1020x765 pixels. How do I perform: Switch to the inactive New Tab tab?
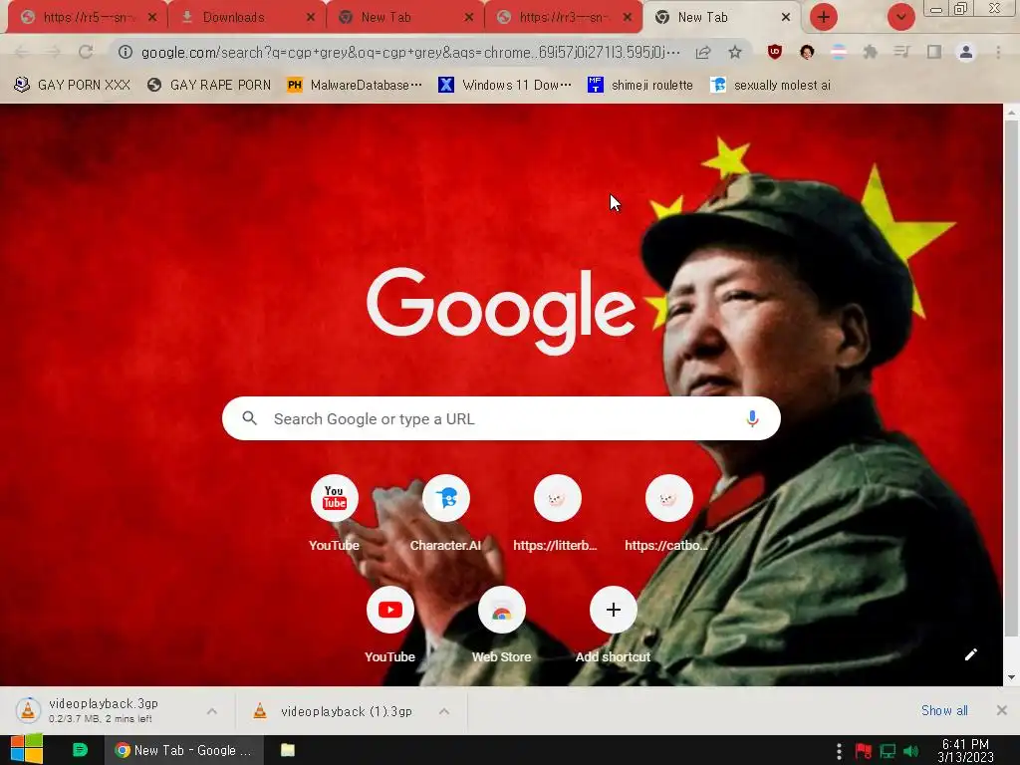coord(405,18)
